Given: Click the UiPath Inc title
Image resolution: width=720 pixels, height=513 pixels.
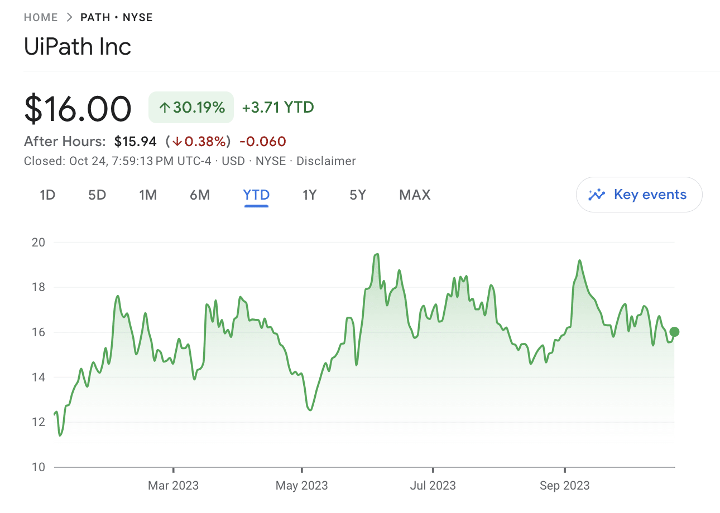Looking at the screenshot, I should click(78, 46).
